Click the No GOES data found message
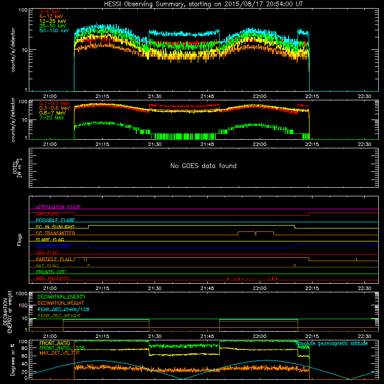The width and height of the screenshot is (384, 384). tap(203, 166)
